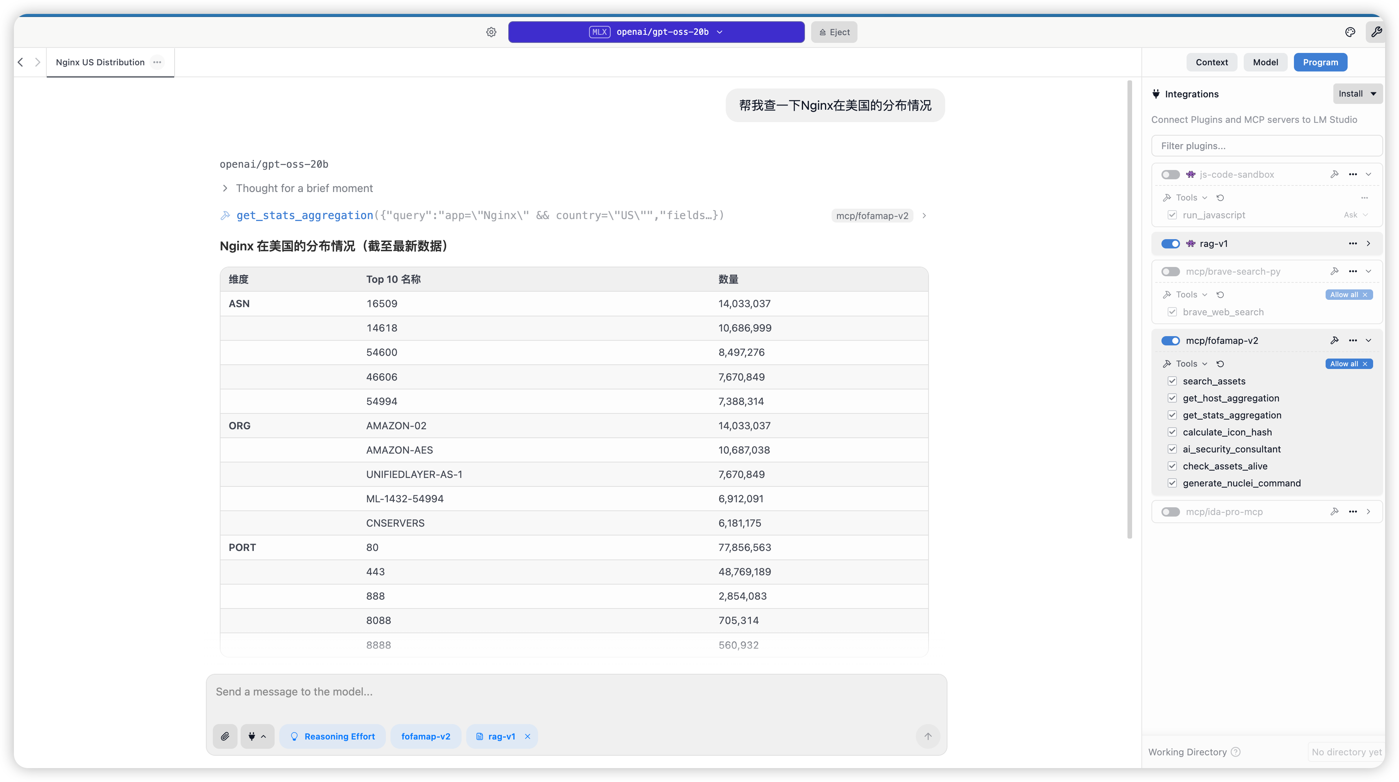Click the Eject button

click(834, 32)
